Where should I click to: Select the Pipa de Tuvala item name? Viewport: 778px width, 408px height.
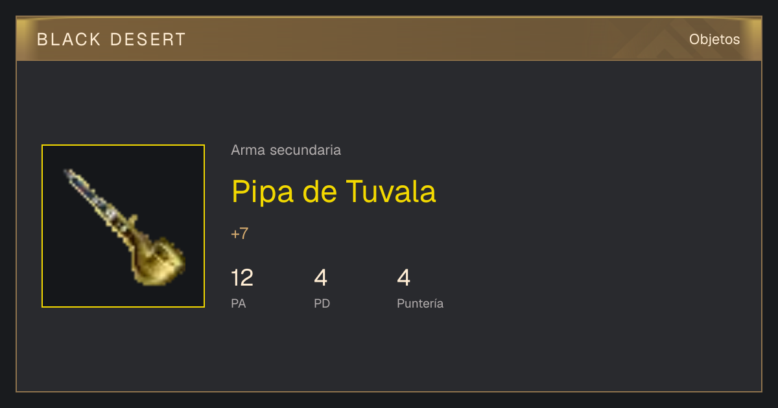click(334, 192)
